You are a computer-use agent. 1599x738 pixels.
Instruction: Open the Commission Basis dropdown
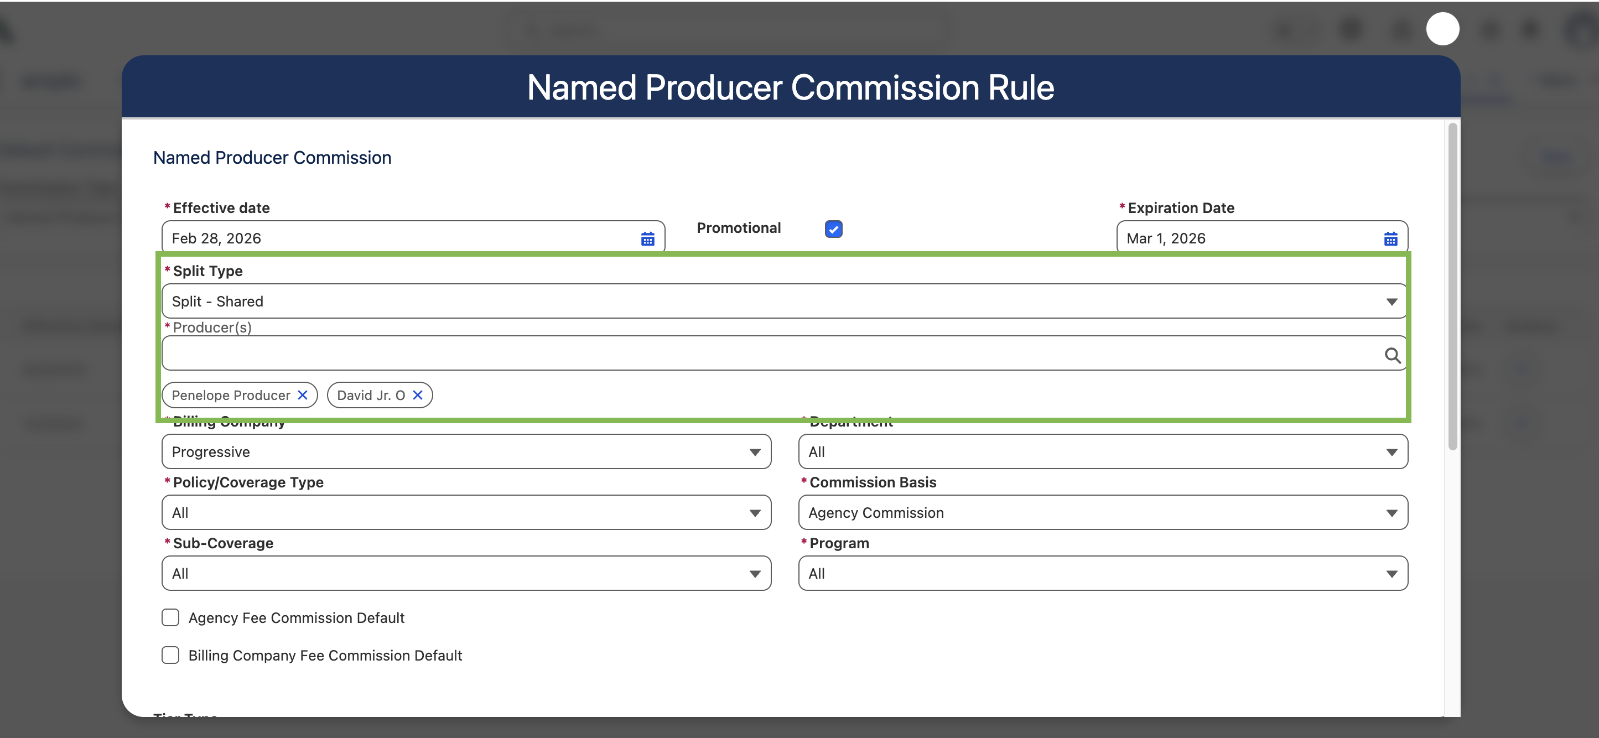point(1102,513)
